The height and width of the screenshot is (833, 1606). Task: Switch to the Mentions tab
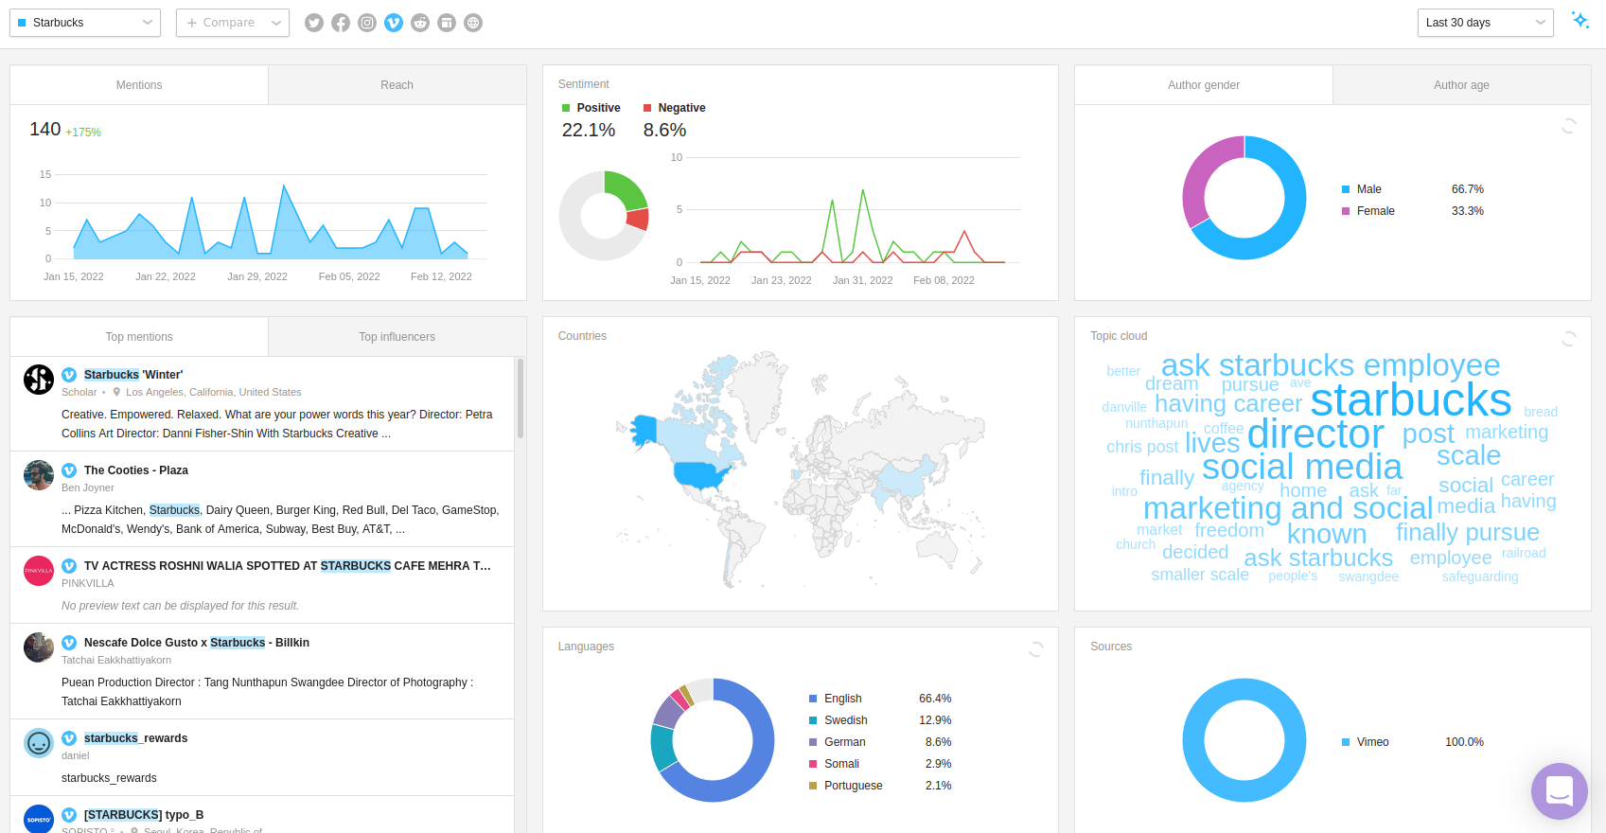(x=139, y=85)
